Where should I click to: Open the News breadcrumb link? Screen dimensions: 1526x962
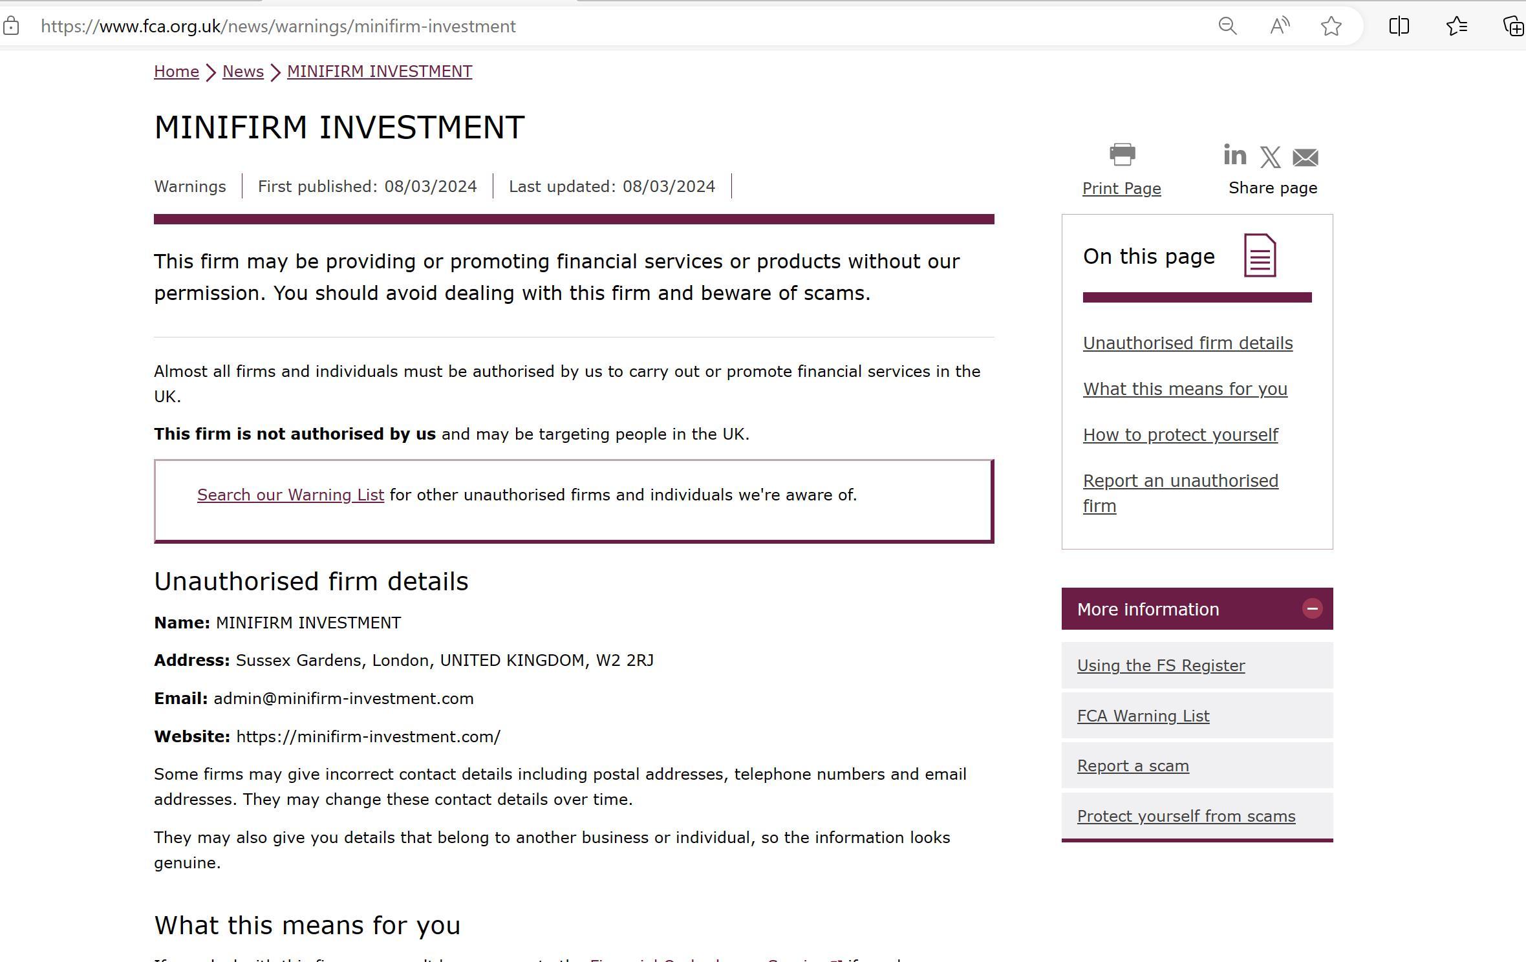pos(242,71)
